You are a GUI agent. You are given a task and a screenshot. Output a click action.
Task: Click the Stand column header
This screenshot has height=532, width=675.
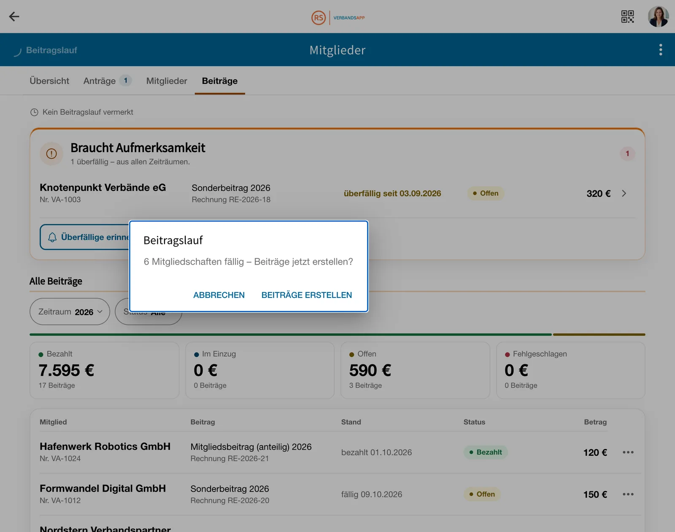pyautogui.click(x=351, y=422)
